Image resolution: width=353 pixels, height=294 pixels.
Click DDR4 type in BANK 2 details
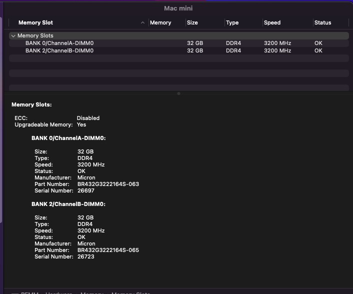(x=85, y=224)
